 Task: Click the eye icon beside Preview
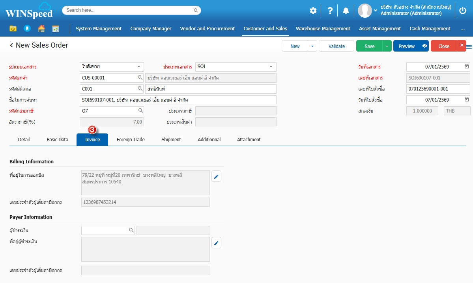tap(424, 46)
